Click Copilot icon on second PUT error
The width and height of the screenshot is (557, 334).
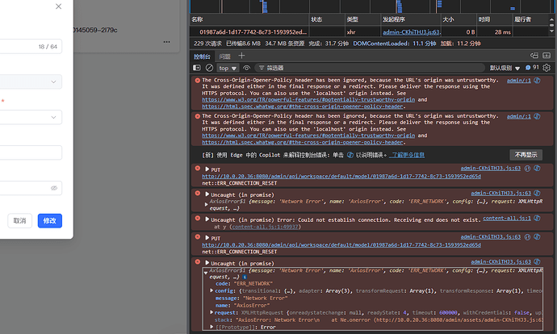point(537,236)
